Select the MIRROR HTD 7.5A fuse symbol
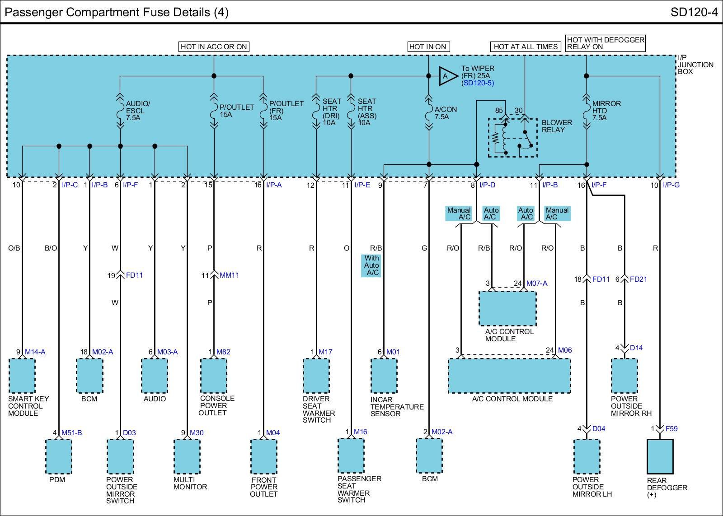 tap(586, 112)
